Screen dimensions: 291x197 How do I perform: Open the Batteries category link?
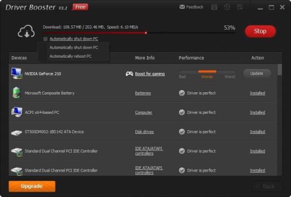pyautogui.click(x=143, y=93)
